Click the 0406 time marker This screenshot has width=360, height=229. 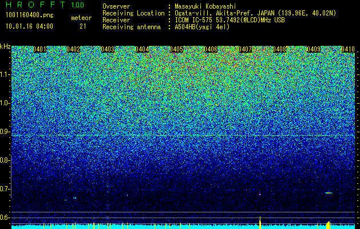coord(211,49)
